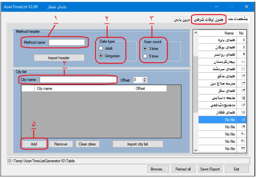Viewport: 256px width, 178px height.
Task: Decrease the Offset value with down arrow
Action: tap(145, 81)
